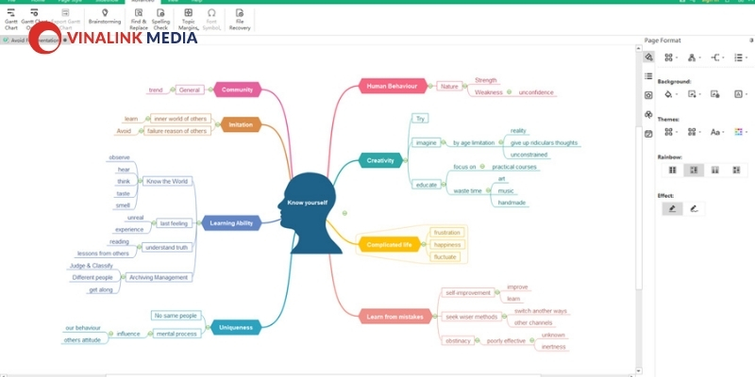Screen dimensions: 755x377
Task: Collapse the Uniqueness branch toggle
Action: (208, 327)
